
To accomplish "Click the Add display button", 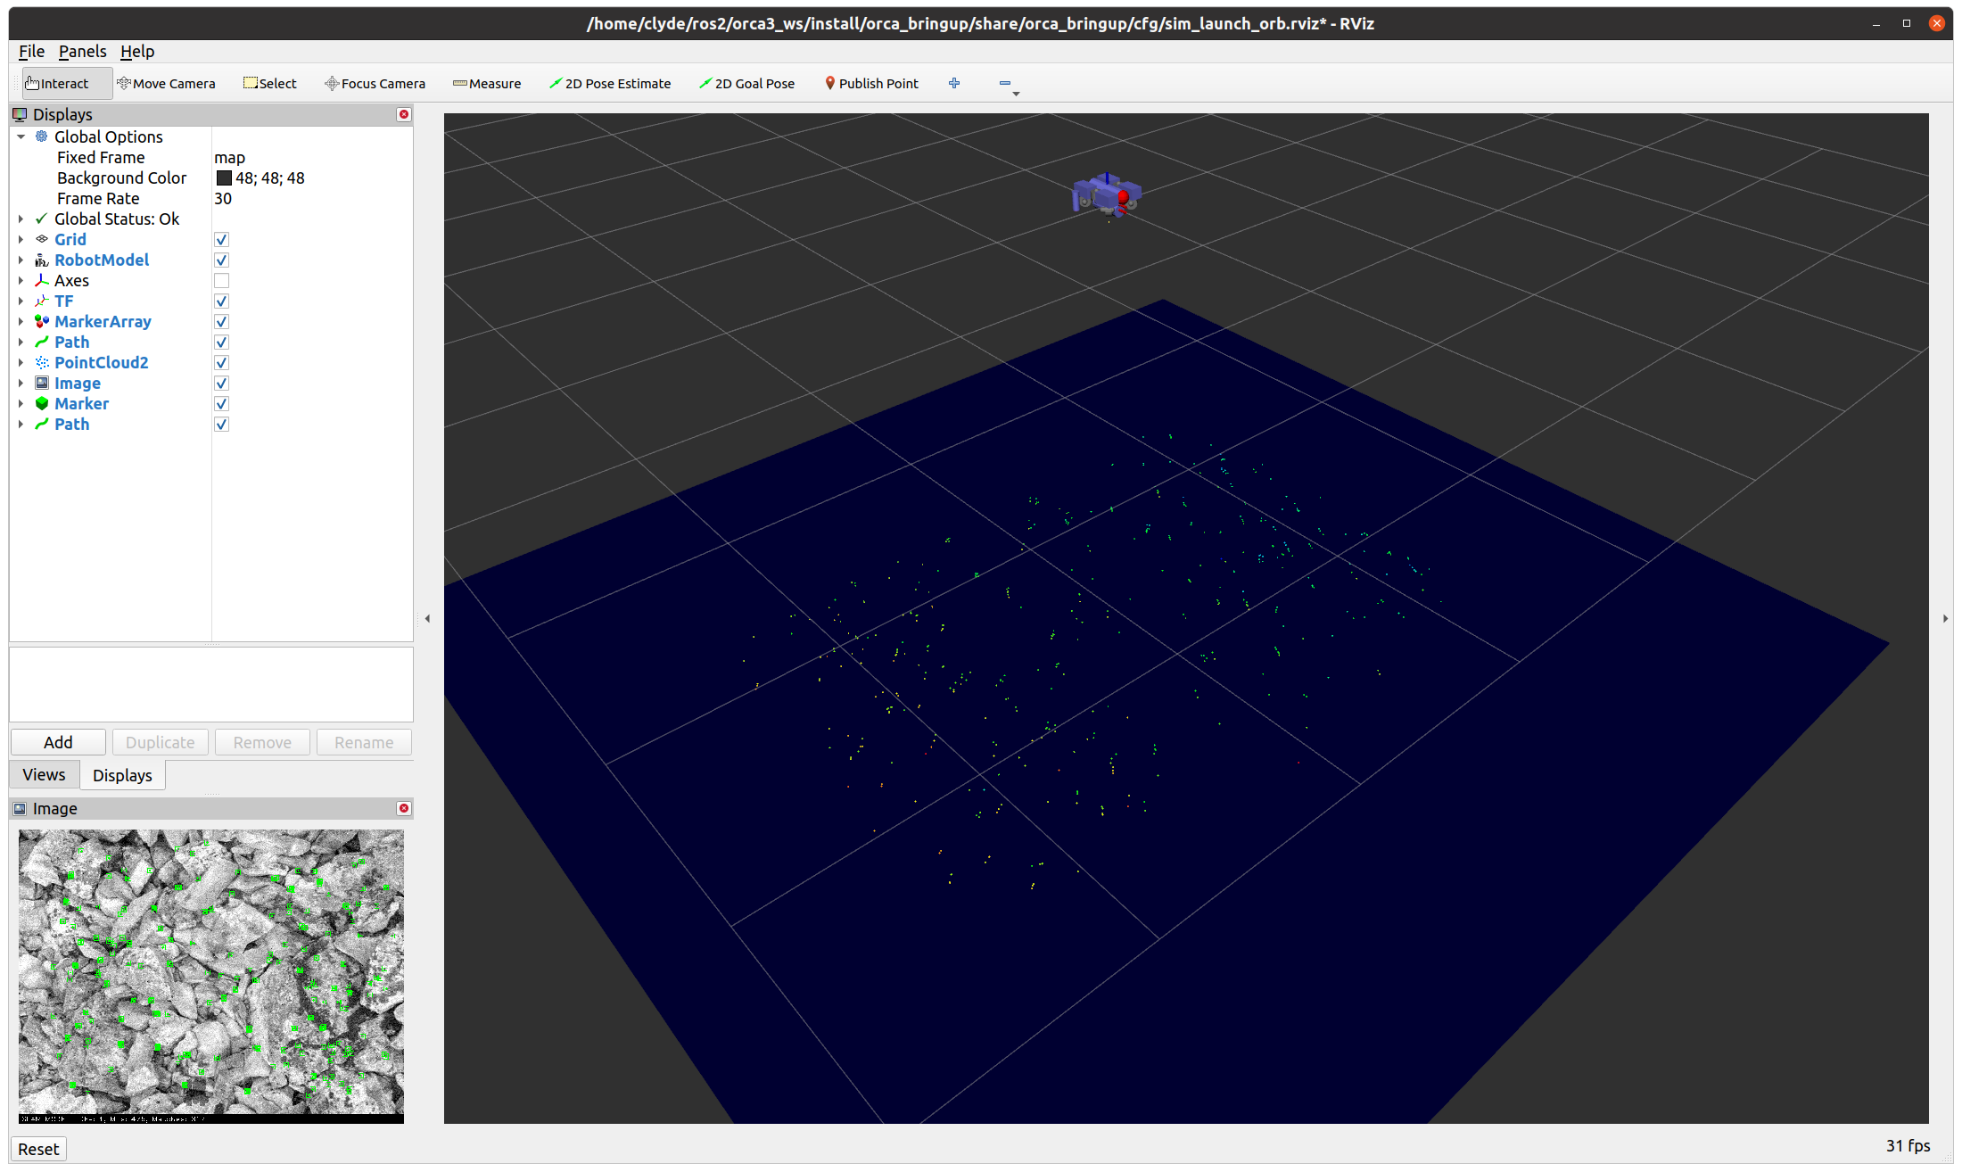I will coord(58,742).
